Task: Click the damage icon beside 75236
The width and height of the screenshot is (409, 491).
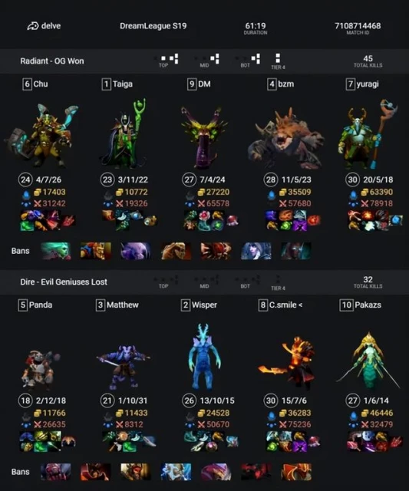Action: pyautogui.click(x=283, y=424)
